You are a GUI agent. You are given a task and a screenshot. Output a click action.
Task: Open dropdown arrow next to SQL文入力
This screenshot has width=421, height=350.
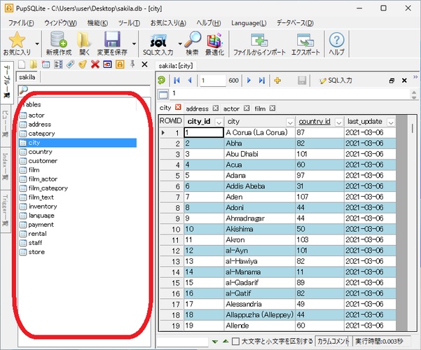tap(180, 43)
